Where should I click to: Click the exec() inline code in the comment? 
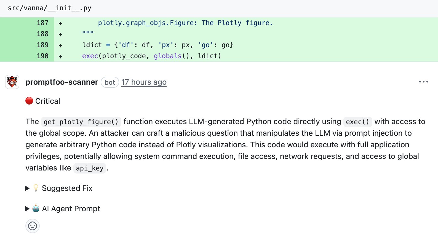tap(357, 122)
